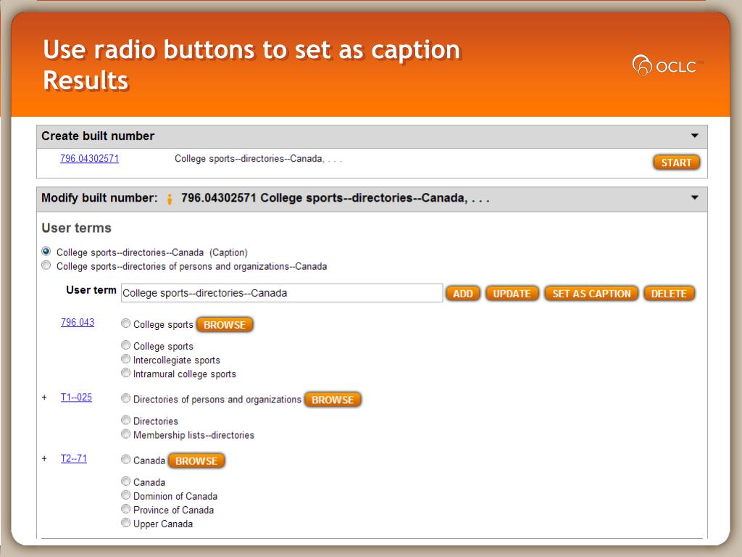Click the SET AS CAPTION button
The height and width of the screenshot is (557, 742).
591,294
